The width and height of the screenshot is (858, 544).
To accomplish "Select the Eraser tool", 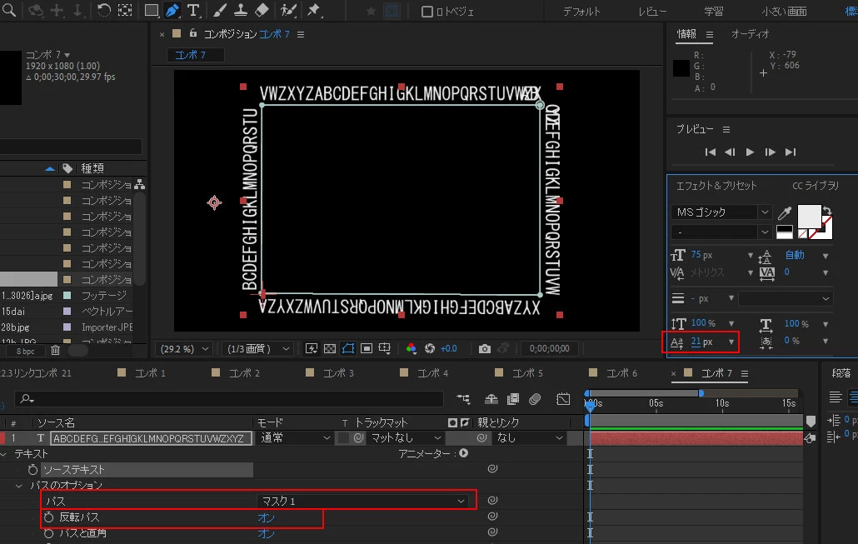I will pos(262,10).
